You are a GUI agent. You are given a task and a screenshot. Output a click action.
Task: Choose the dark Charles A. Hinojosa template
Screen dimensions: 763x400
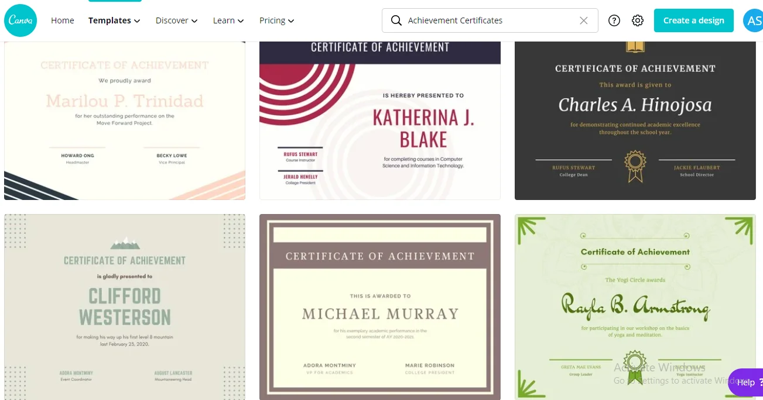pyautogui.click(x=635, y=120)
